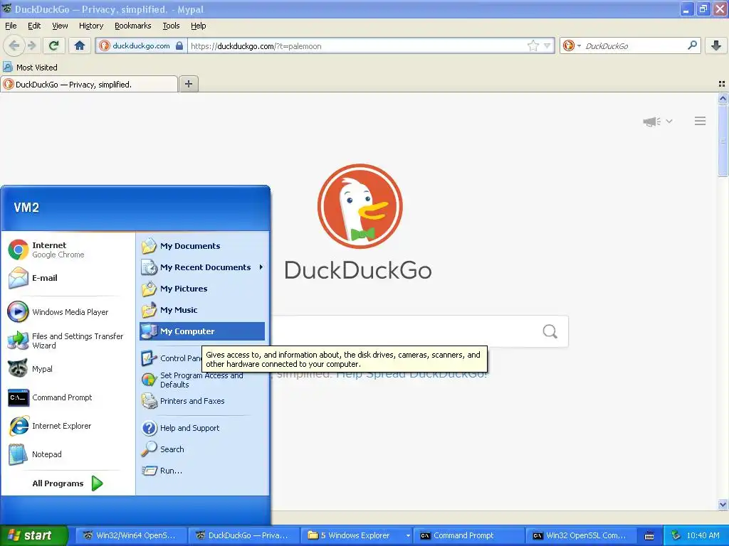Launch Internet Explorer
729x546 pixels.
68,426
